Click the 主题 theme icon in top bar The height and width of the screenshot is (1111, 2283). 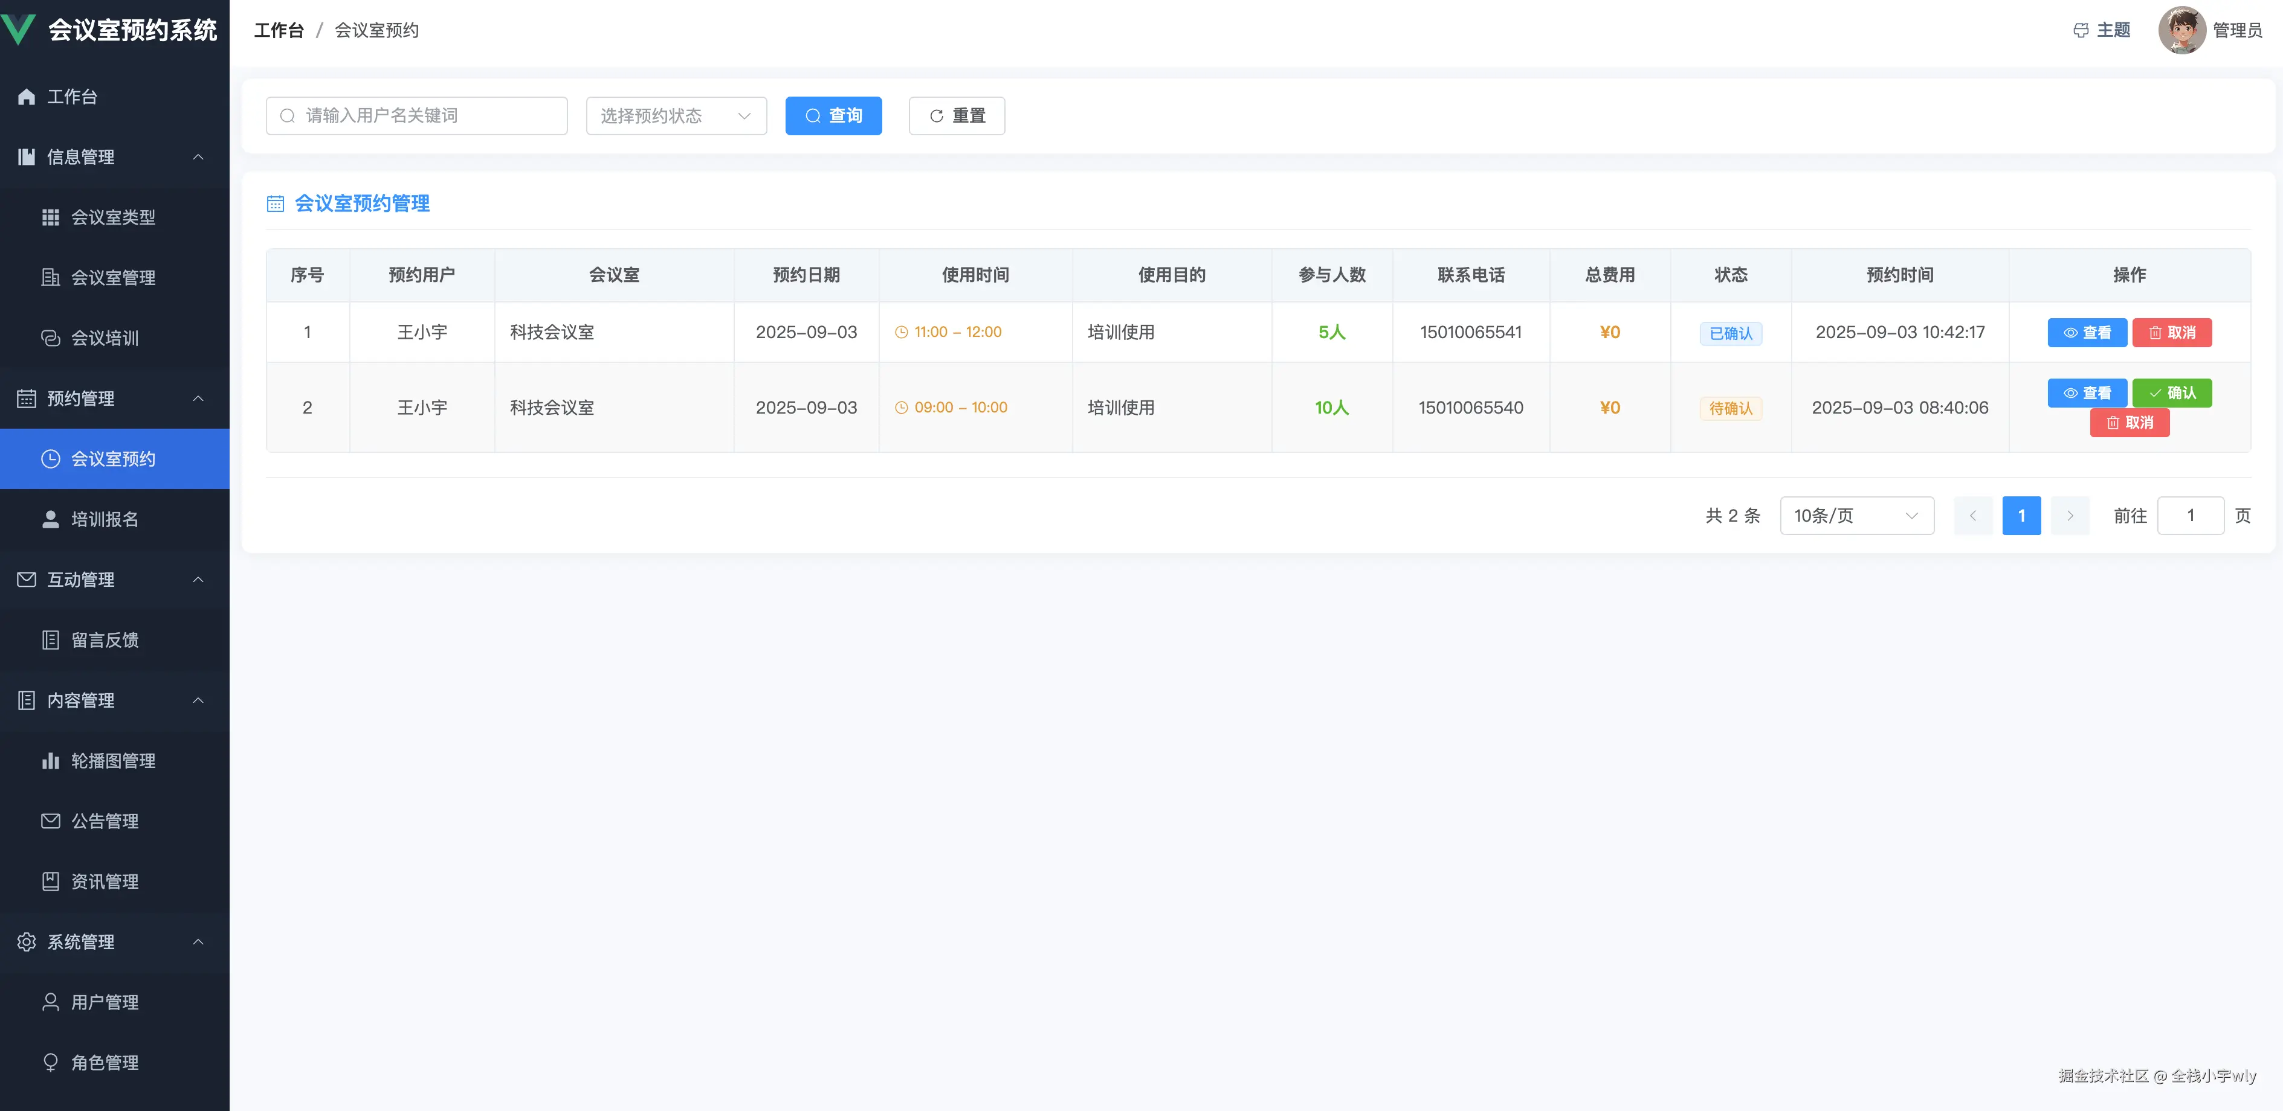click(2081, 29)
